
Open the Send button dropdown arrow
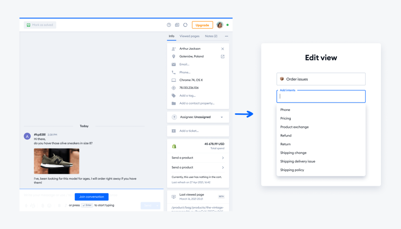click(157, 205)
